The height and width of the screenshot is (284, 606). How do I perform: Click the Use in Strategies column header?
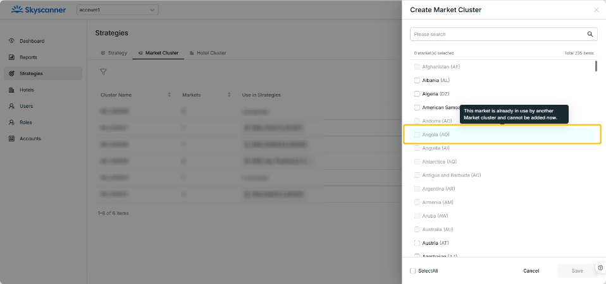click(x=261, y=95)
